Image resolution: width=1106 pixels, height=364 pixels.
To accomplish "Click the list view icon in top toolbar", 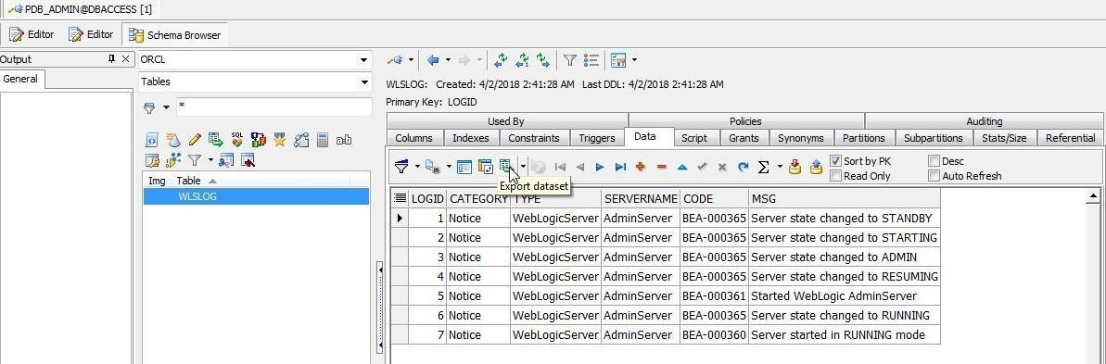I will [x=592, y=60].
